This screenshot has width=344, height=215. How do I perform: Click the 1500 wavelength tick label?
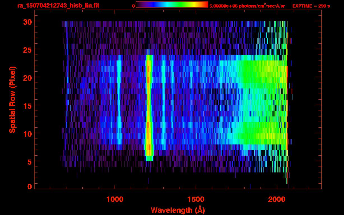click(196, 200)
